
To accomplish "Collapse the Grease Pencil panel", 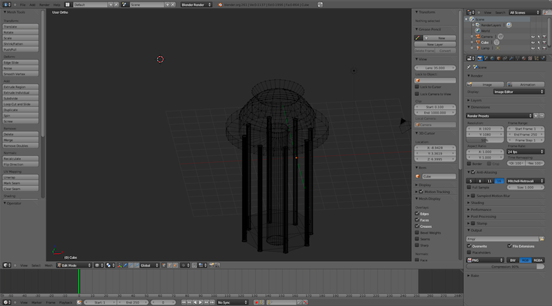I will tap(428, 29).
